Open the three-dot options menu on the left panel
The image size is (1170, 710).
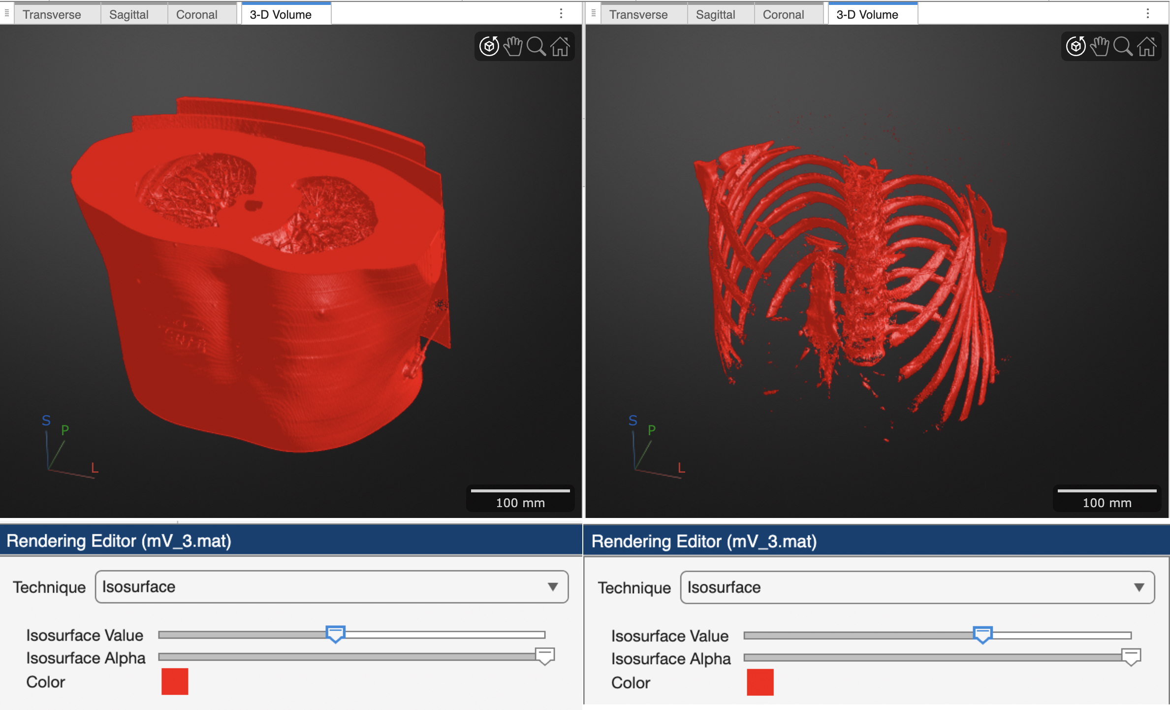click(x=561, y=13)
